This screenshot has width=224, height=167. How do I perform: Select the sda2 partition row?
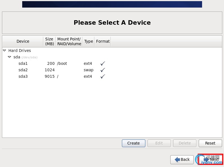pyautogui.click(x=112, y=70)
